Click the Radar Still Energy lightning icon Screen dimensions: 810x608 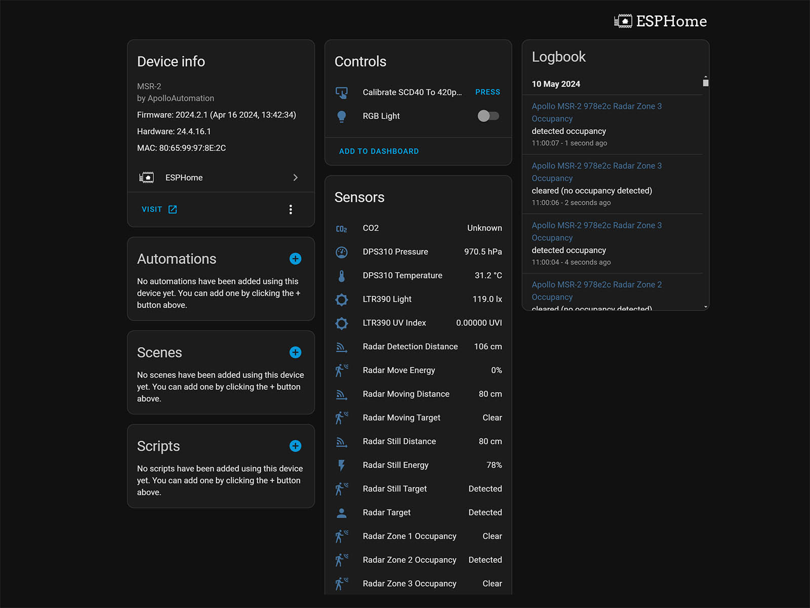(342, 465)
